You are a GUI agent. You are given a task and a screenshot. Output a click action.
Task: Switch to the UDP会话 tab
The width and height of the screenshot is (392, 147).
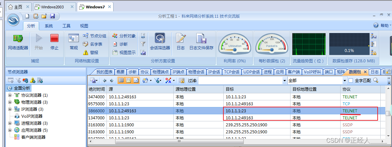[251, 72]
